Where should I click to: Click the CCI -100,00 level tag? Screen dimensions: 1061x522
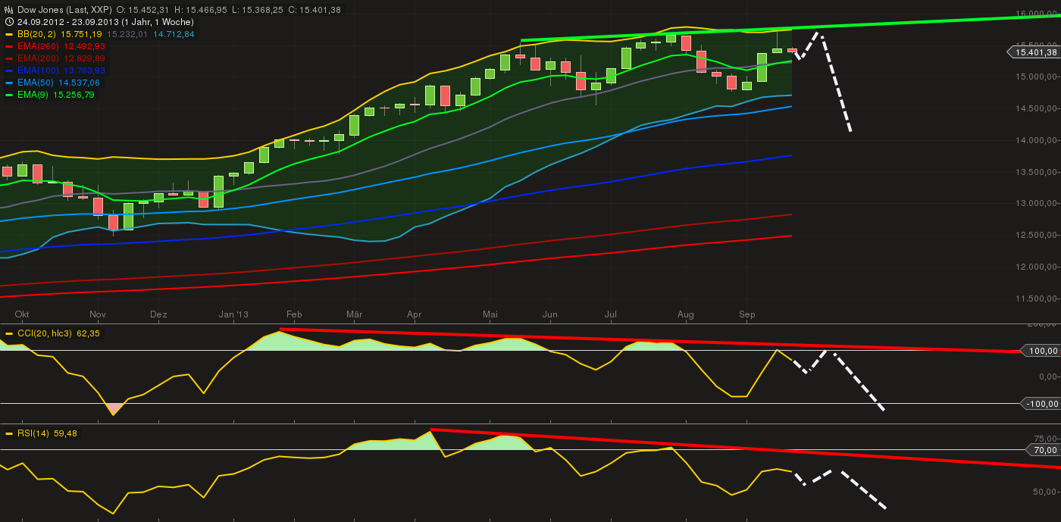click(x=1040, y=404)
